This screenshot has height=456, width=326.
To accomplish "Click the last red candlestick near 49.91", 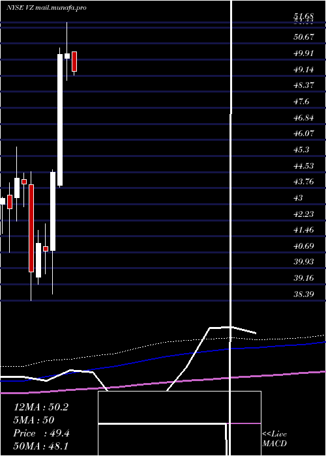I will pyautogui.click(x=74, y=61).
